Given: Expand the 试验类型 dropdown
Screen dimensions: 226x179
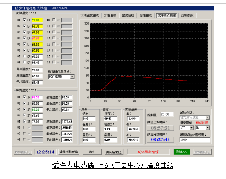Looking at the screenshot, I should pos(208,118).
